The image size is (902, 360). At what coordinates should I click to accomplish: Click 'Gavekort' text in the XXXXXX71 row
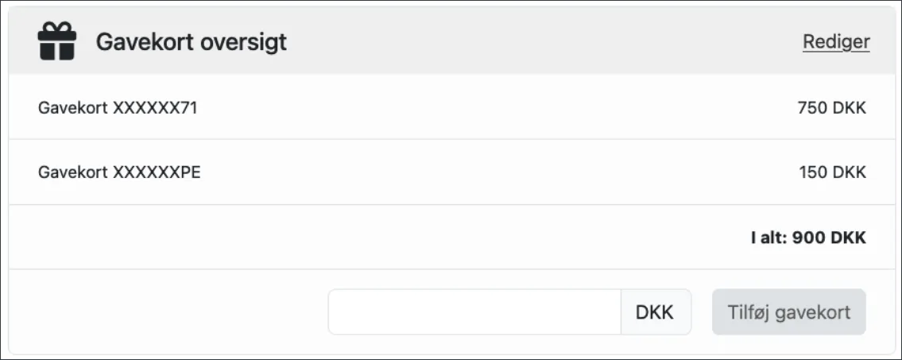(72, 107)
